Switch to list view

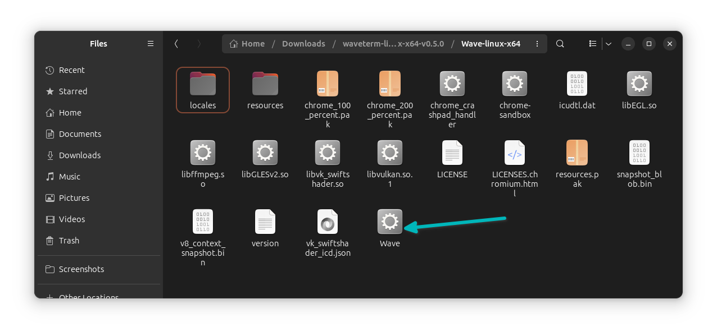592,43
